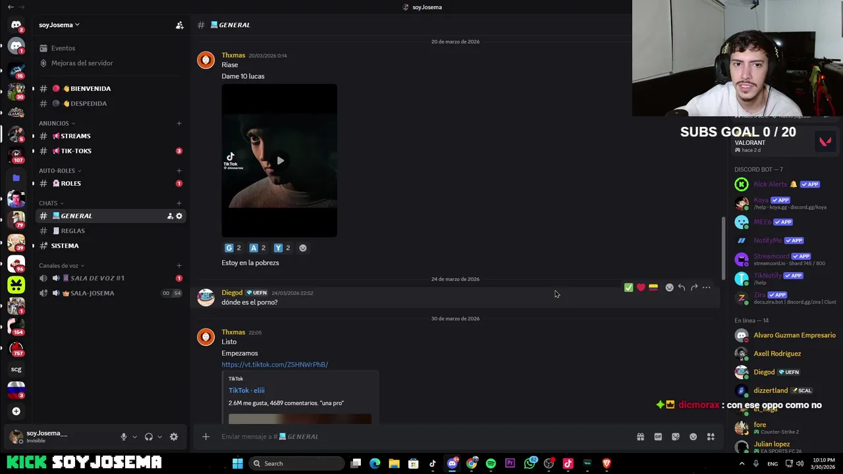Open the ROLES channel
843x474 pixels.
pos(111,183)
